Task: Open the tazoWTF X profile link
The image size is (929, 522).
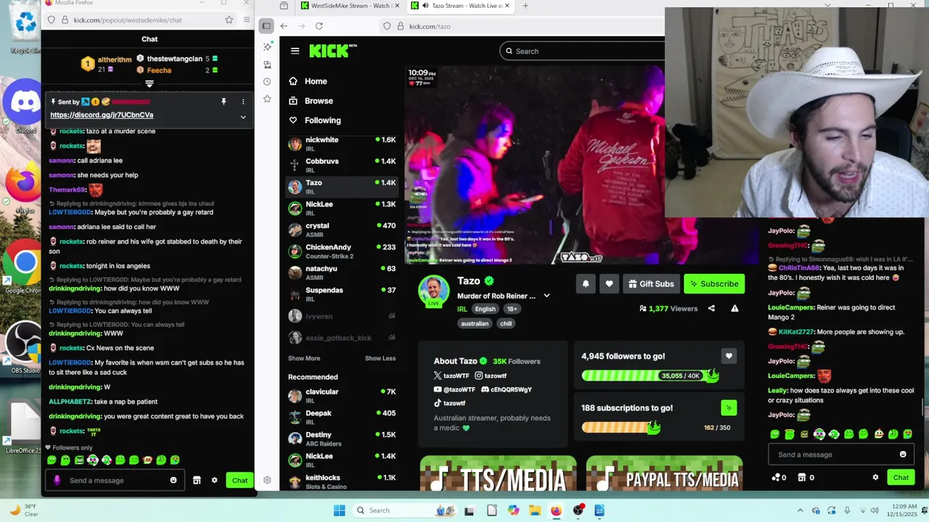Action: [x=451, y=376]
